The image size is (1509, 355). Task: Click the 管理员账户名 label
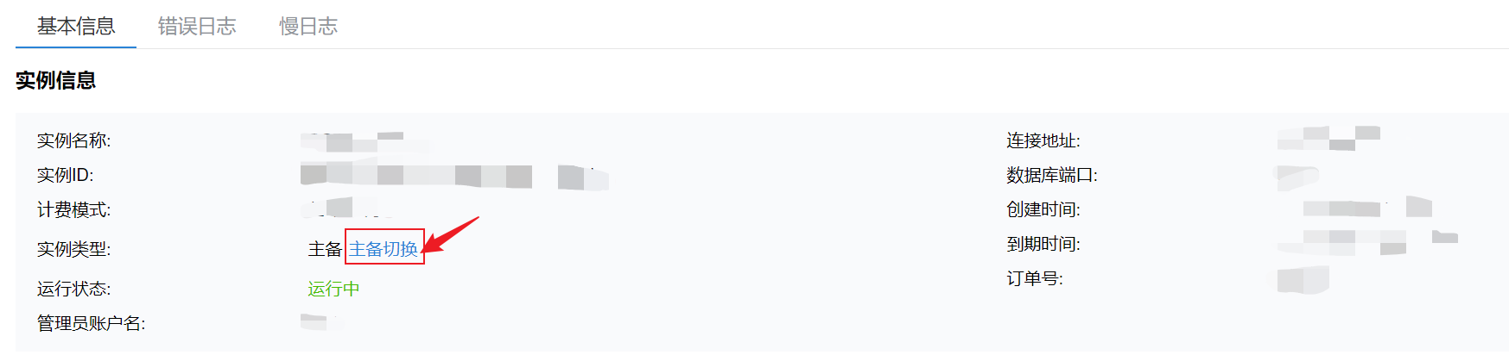[92, 323]
